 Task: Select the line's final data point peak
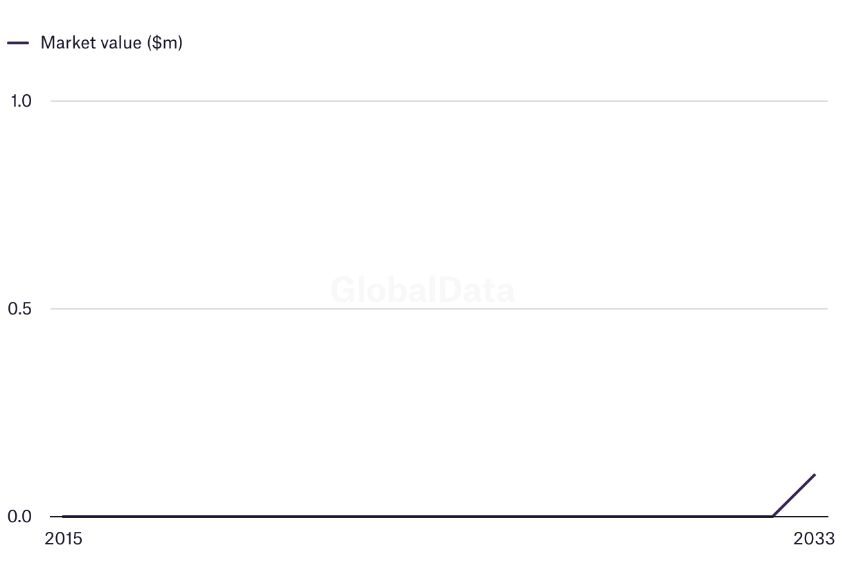tap(815, 474)
